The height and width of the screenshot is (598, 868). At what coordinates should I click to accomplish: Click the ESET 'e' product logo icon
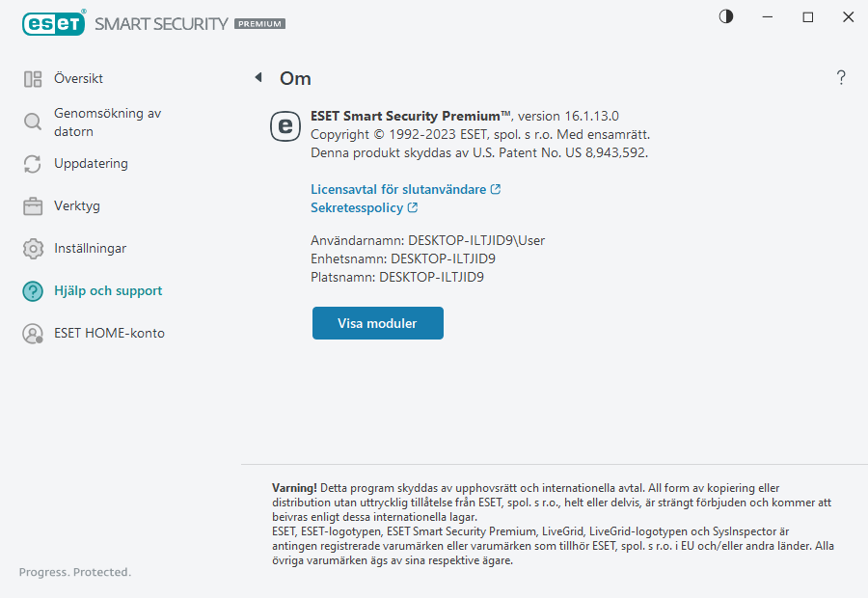click(x=285, y=125)
